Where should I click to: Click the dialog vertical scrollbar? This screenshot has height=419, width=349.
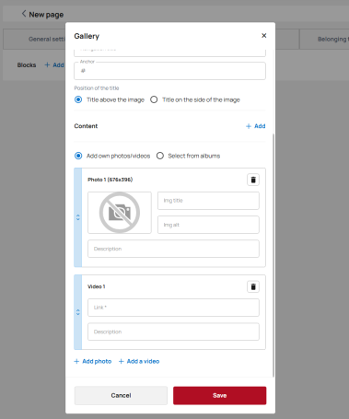(273, 255)
